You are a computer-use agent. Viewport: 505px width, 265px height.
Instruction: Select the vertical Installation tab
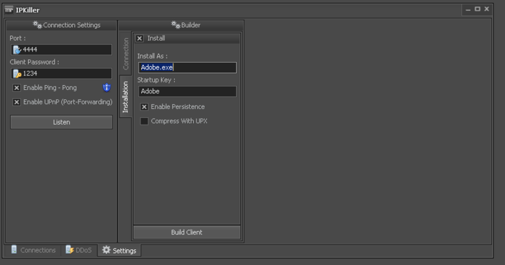click(126, 97)
